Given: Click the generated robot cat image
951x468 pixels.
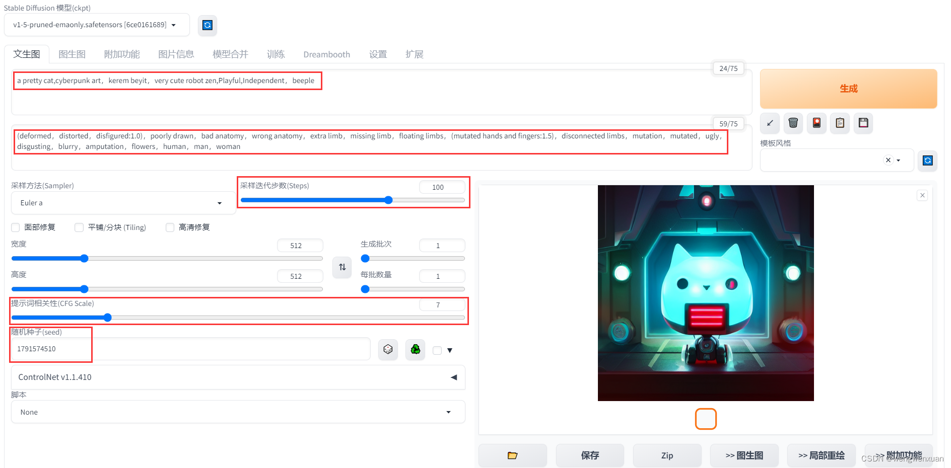Looking at the screenshot, I should click(706, 293).
